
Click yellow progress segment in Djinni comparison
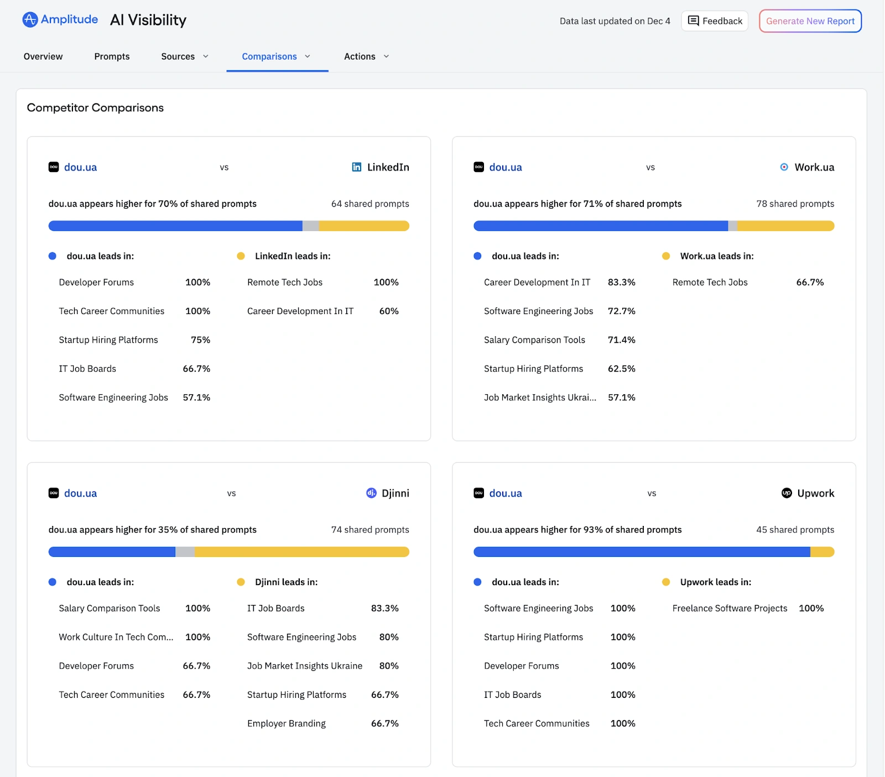[301, 552]
